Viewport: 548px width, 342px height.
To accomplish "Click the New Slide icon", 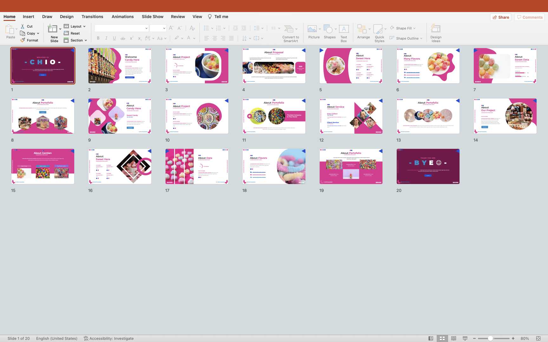I will 53,29.
